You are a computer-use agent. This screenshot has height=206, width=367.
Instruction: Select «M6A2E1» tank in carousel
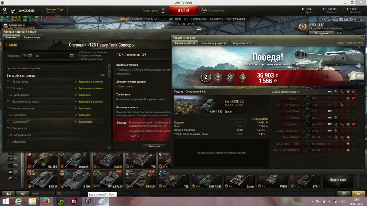pos(141,179)
